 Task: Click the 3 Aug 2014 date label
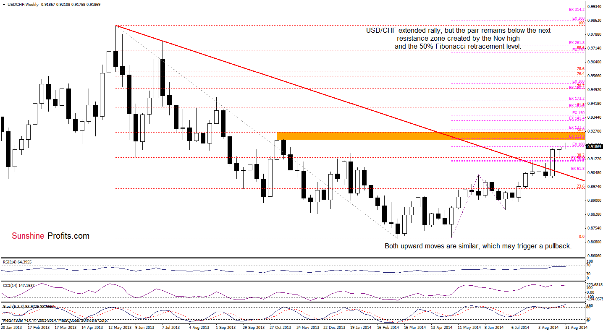[549, 327]
